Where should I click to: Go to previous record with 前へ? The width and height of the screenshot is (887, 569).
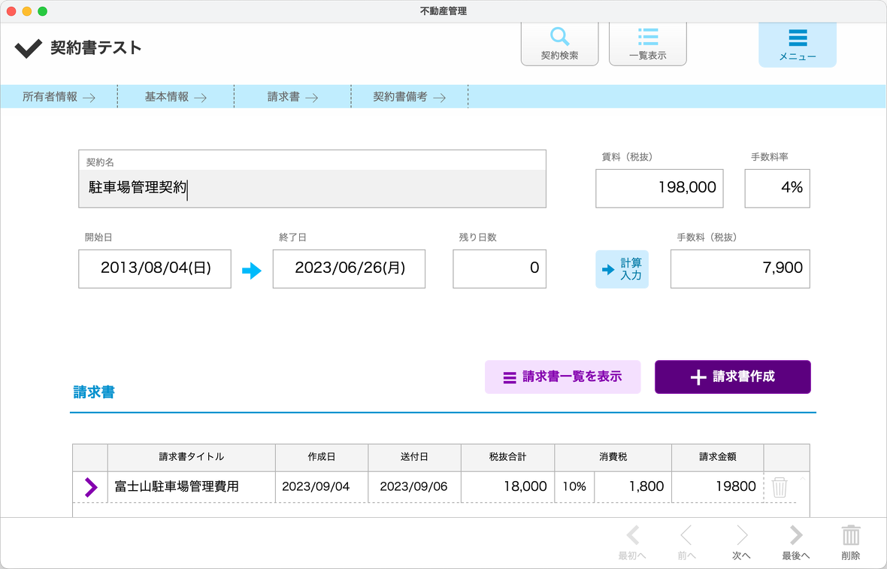click(686, 542)
